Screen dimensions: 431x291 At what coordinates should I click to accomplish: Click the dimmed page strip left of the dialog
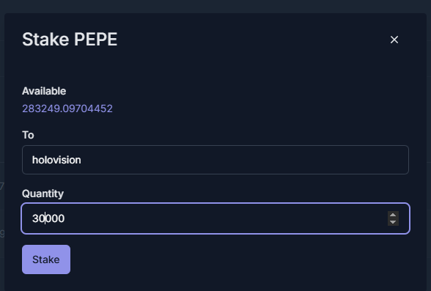tap(2, 151)
